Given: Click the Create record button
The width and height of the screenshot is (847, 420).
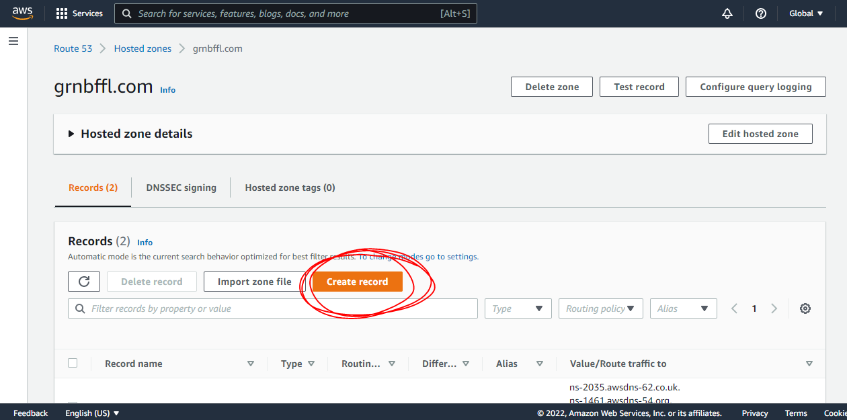Looking at the screenshot, I should coord(357,282).
